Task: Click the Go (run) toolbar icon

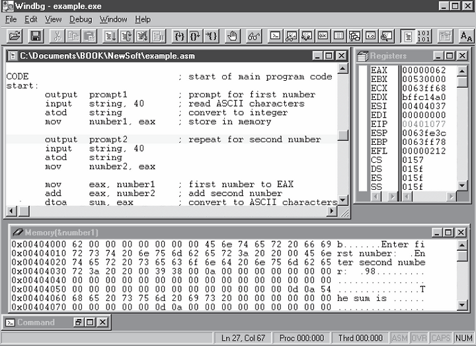Action: 110,36
